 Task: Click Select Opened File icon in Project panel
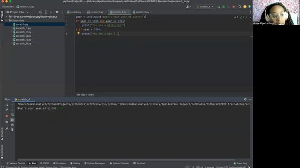pos(41,12)
